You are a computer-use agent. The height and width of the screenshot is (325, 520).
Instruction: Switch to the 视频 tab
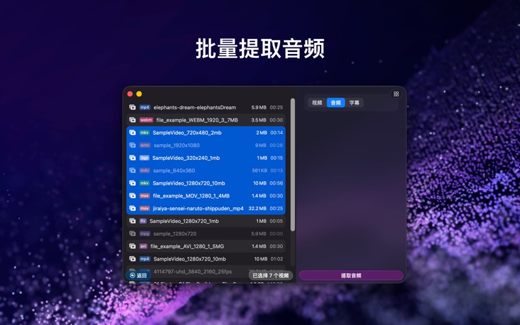(x=317, y=103)
